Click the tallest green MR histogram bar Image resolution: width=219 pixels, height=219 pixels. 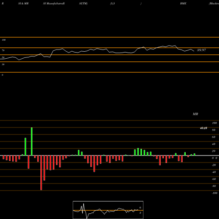coord(32,141)
